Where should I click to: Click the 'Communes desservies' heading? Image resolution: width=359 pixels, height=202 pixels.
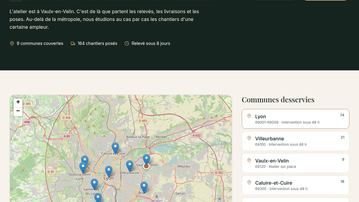[278, 100]
